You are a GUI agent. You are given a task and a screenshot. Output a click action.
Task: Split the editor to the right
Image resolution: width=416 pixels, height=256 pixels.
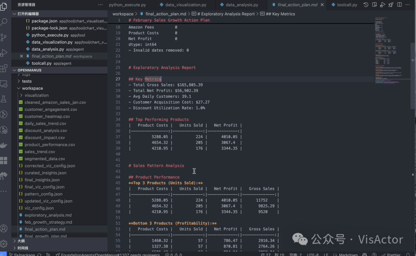click(399, 5)
